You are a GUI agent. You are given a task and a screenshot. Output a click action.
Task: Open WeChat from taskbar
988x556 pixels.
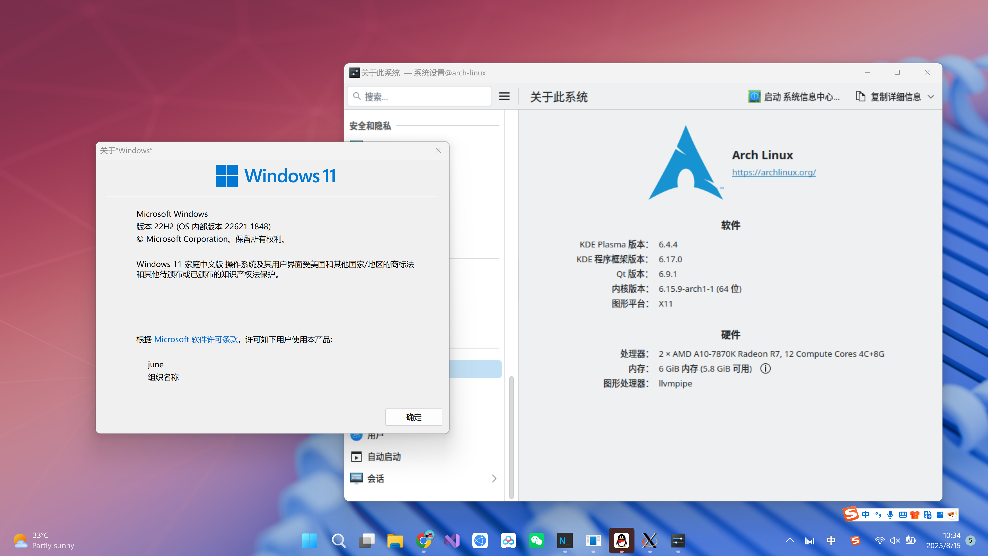pos(536,541)
